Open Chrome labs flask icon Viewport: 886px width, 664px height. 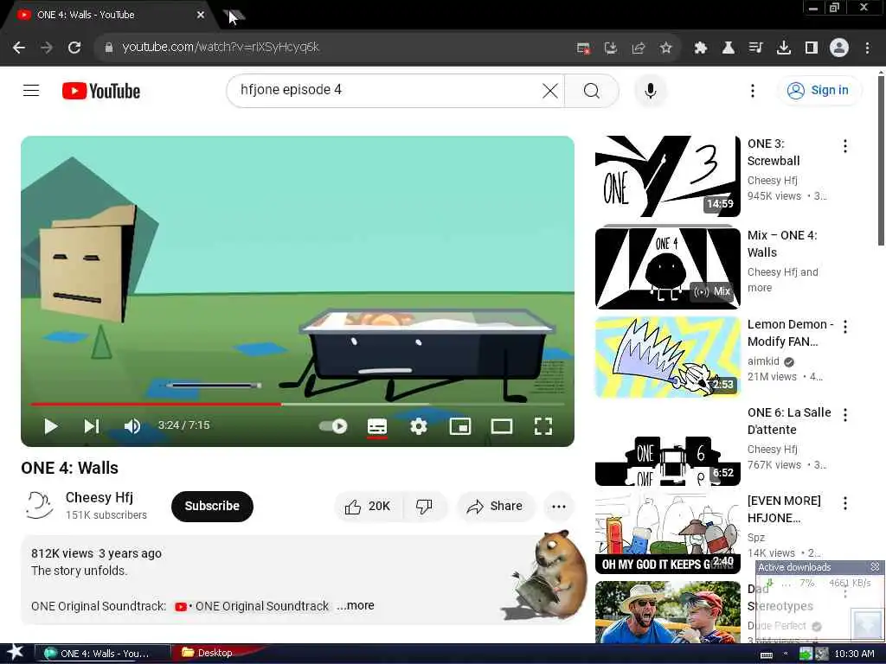click(x=728, y=48)
